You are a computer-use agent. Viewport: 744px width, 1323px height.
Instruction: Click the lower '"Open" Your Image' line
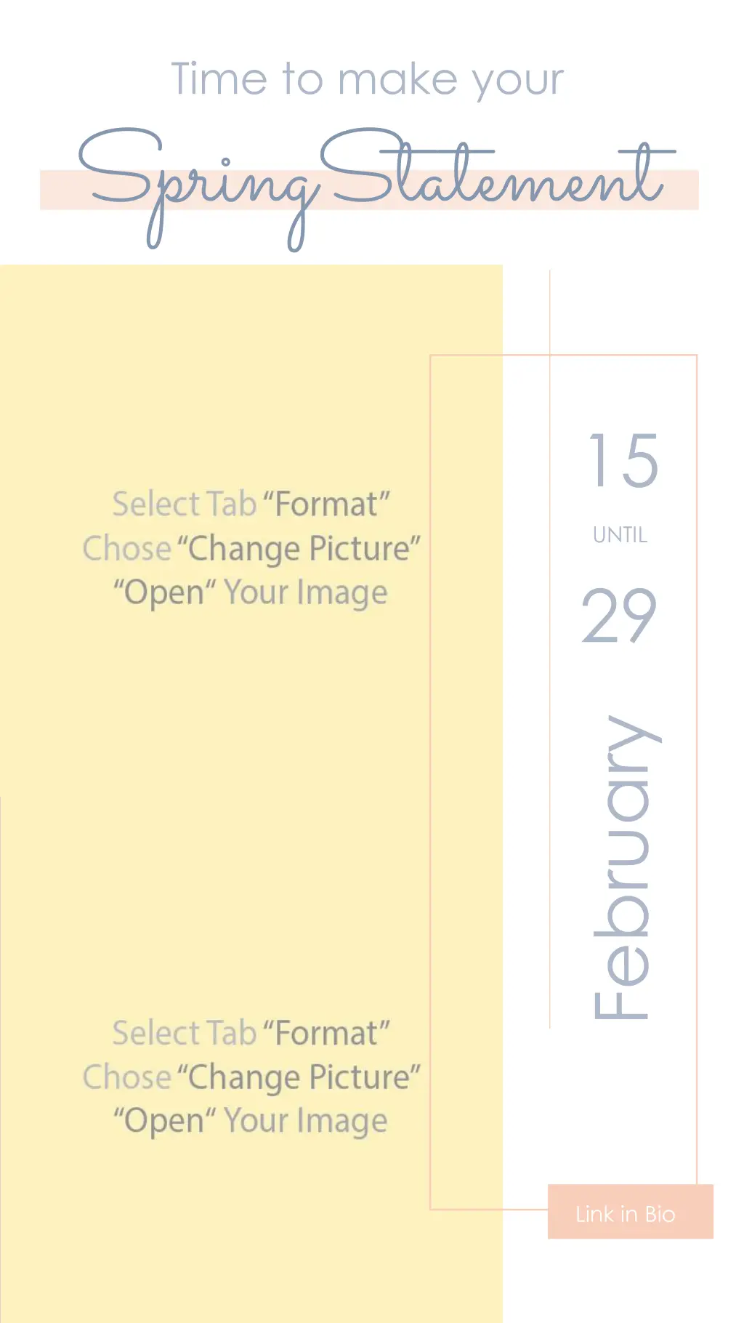click(250, 1120)
